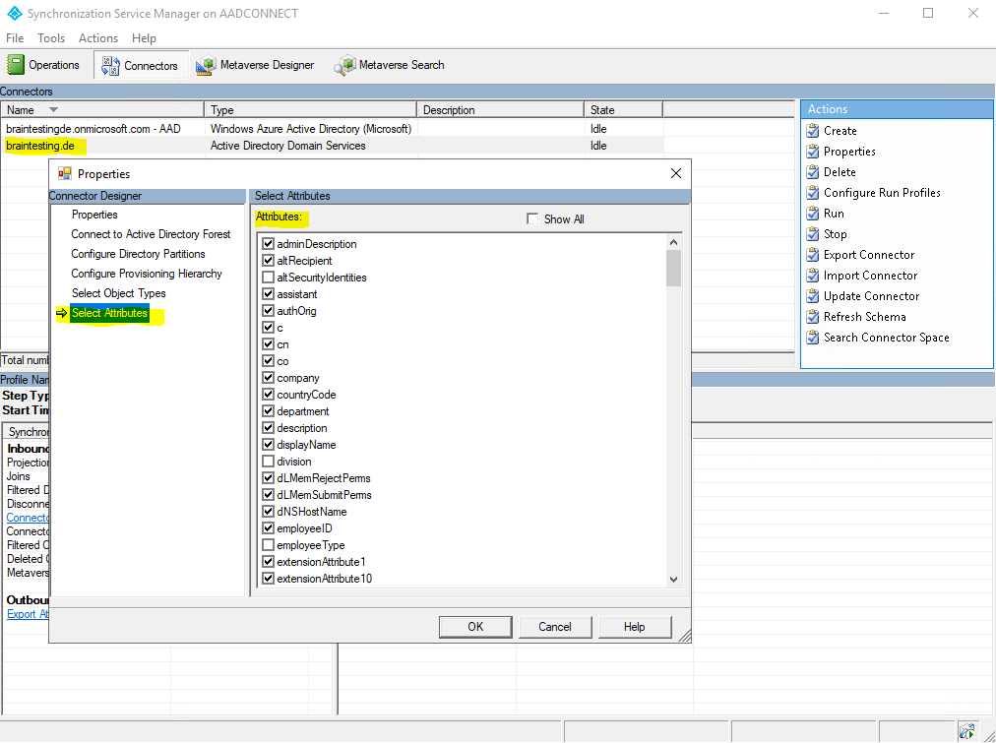
Task: Click the Export Connector action icon
Action: click(812, 255)
